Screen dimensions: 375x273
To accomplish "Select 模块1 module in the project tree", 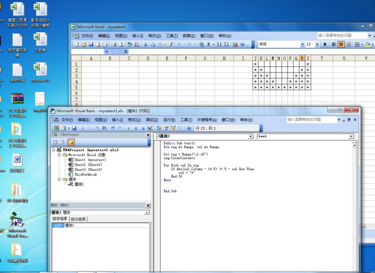I will pyautogui.click(x=79, y=184).
